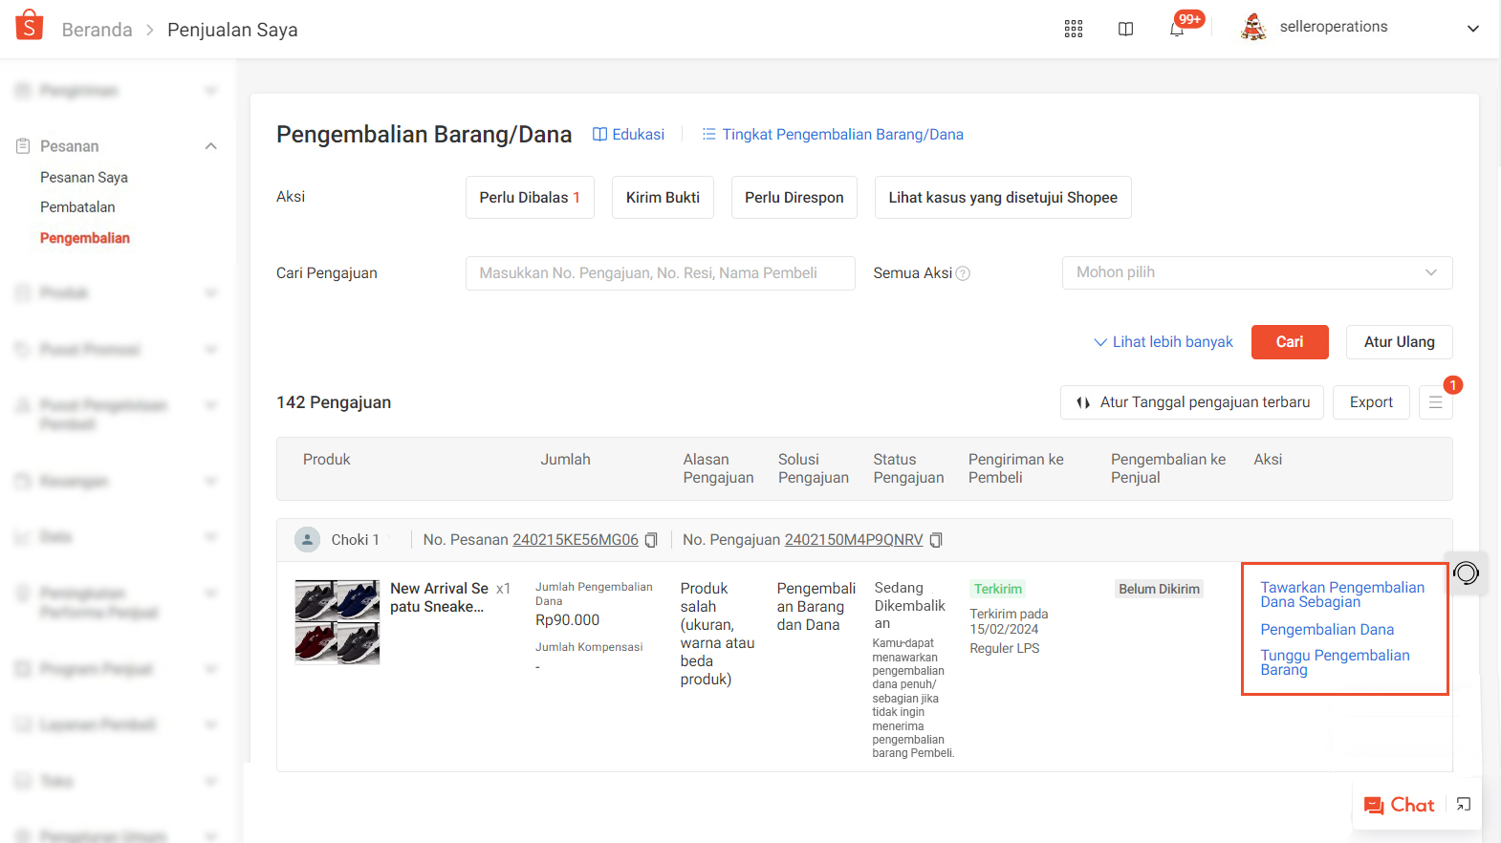1501x843 pixels.
Task: Open the Semua Aksi dropdown
Action: [x=1256, y=272]
